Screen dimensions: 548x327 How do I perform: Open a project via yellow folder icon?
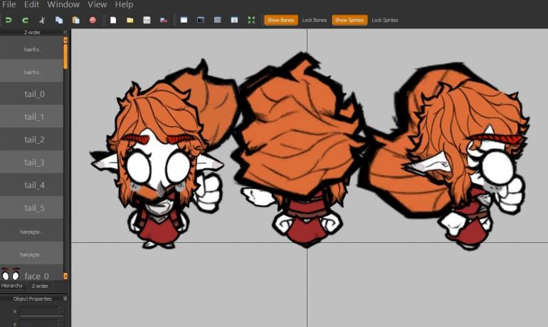tap(130, 20)
